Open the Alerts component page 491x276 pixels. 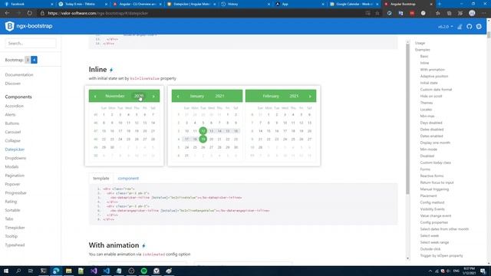pyautogui.click(x=10, y=115)
